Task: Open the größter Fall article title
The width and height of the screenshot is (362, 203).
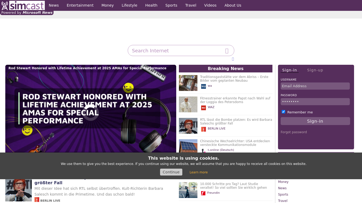Action: point(48,183)
